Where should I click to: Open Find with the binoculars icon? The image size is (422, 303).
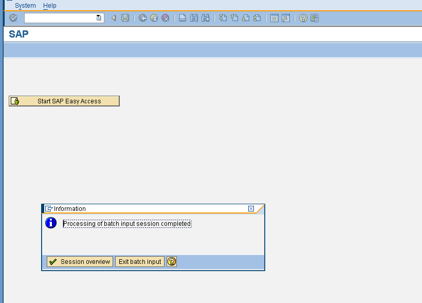tap(193, 17)
